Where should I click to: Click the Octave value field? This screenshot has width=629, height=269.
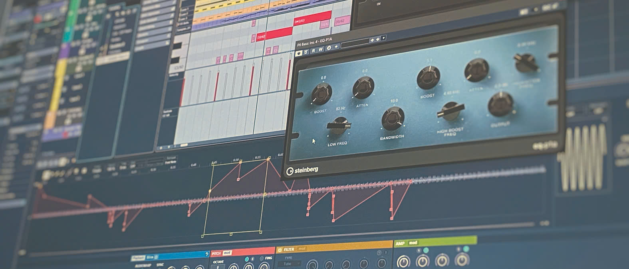[218, 267]
